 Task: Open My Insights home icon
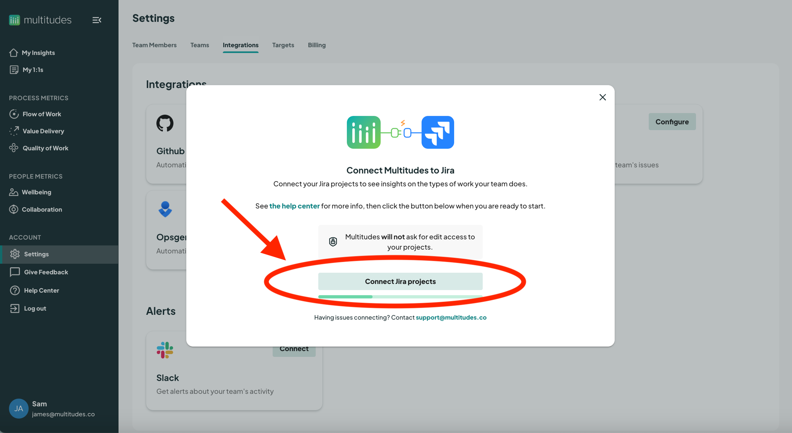click(13, 53)
